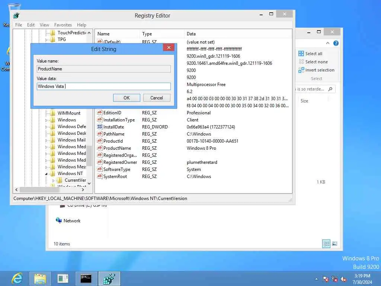The height and width of the screenshot is (286, 381).
Task: Open Internet Explorer from the taskbar
Action: (17, 279)
